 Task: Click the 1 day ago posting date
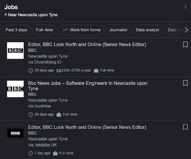(42, 153)
